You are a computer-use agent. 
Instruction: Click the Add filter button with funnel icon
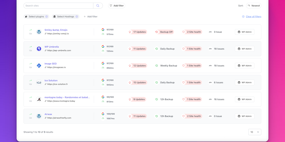point(117,6)
